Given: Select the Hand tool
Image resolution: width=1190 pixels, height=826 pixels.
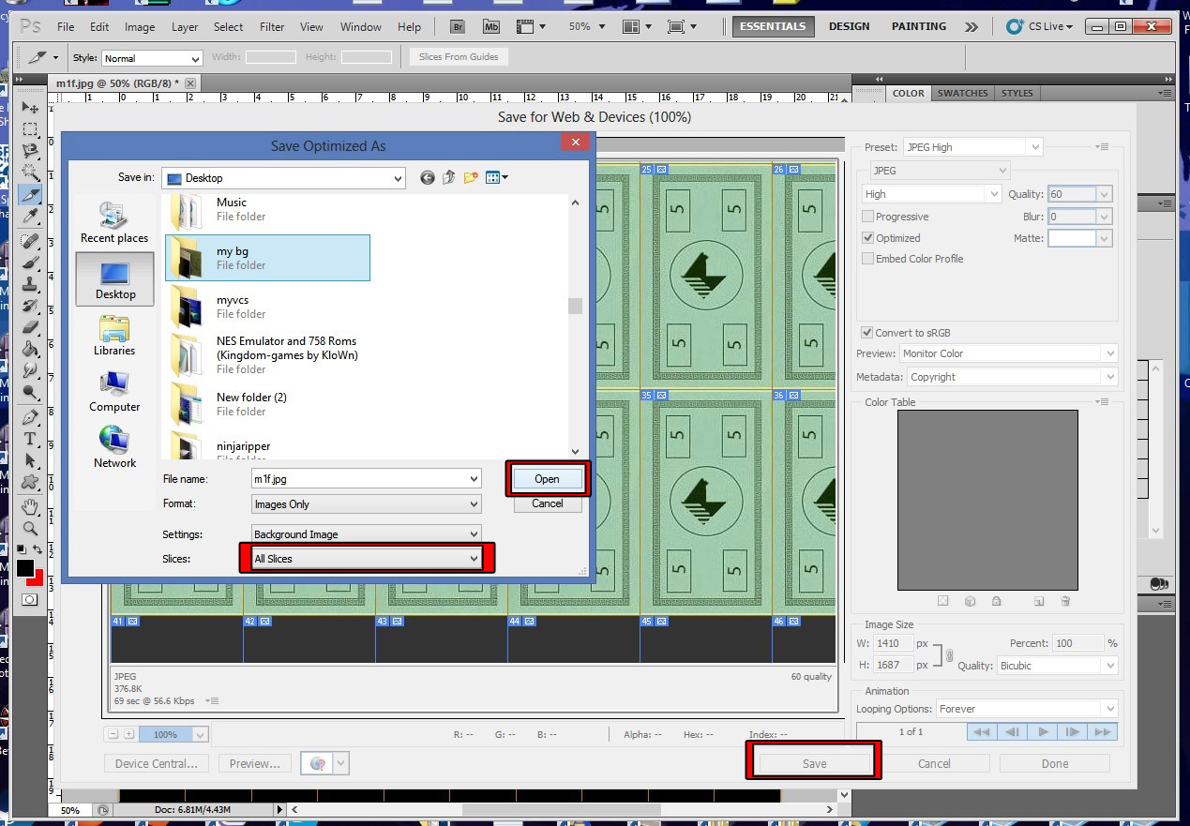Looking at the screenshot, I should (x=30, y=507).
